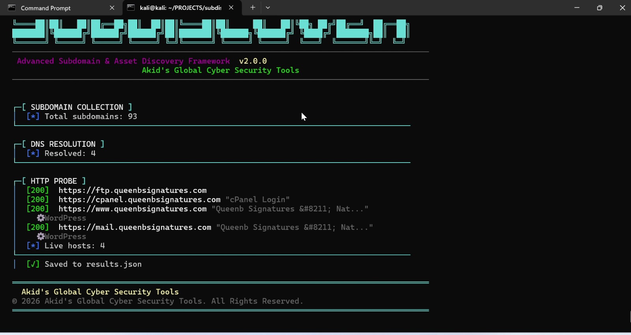Click the kali tab terminal icon

(131, 7)
